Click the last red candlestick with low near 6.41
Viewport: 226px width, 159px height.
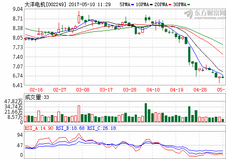[219, 80]
